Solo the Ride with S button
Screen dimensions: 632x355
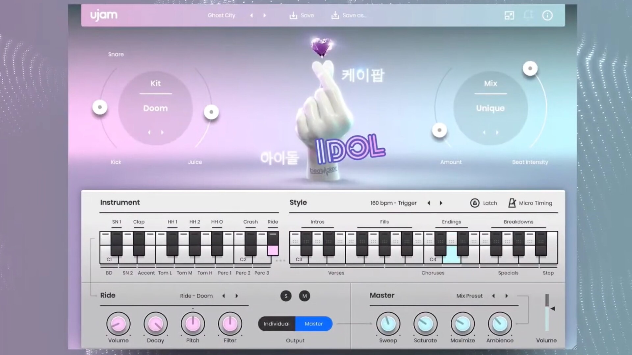(286, 296)
